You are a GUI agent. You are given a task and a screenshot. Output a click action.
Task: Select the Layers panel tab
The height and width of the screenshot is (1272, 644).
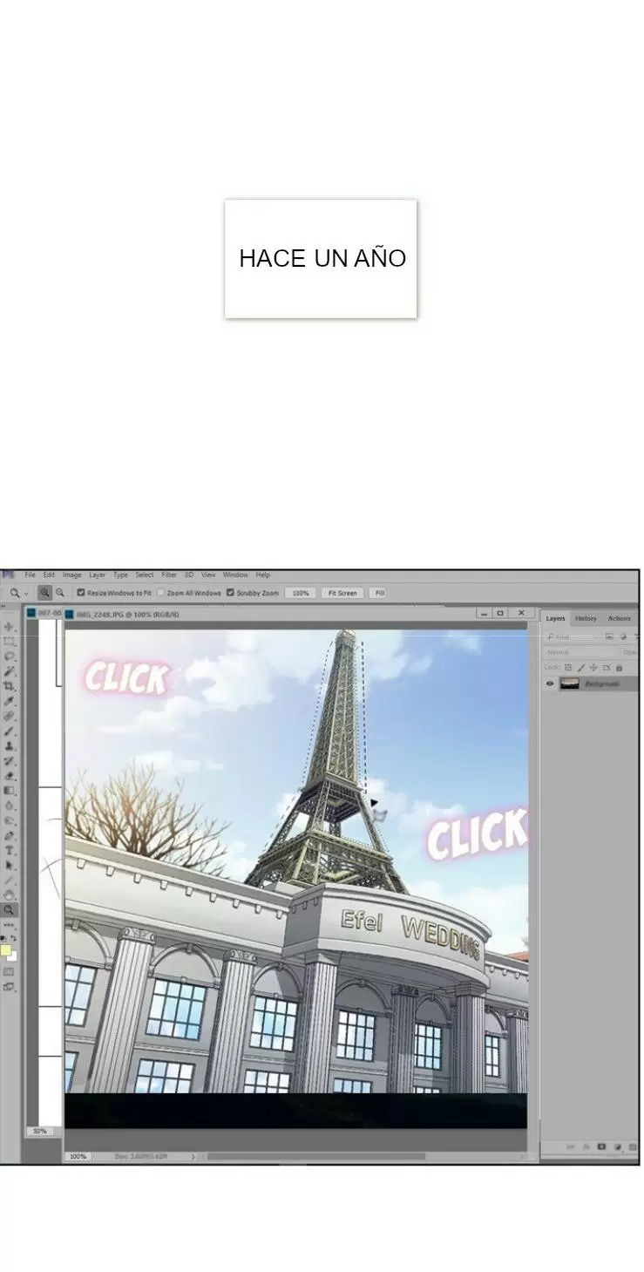(x=555, y=618)
